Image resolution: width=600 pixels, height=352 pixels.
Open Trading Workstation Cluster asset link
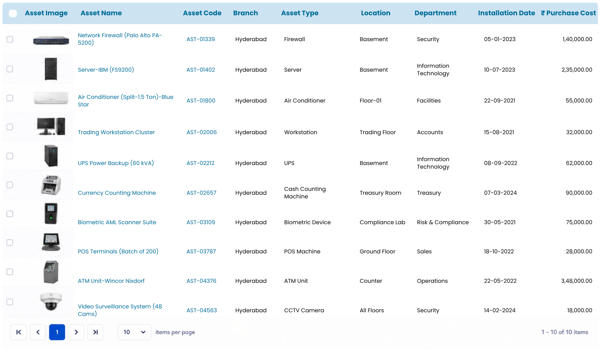[x=116, y=132]
